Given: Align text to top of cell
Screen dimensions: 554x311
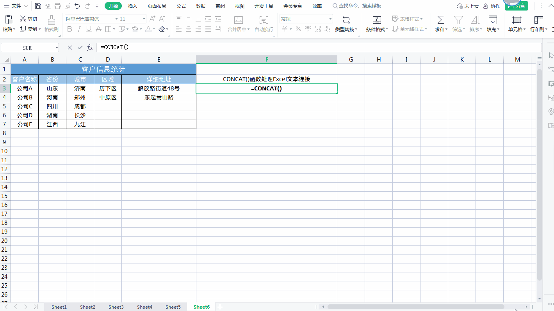Looking at the screenshot, I should 179,19.
